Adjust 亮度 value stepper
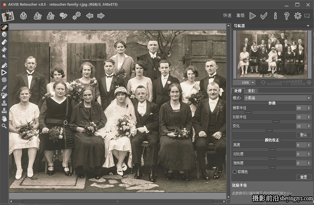This screenshot has width=314, height=205. [309, 145]
